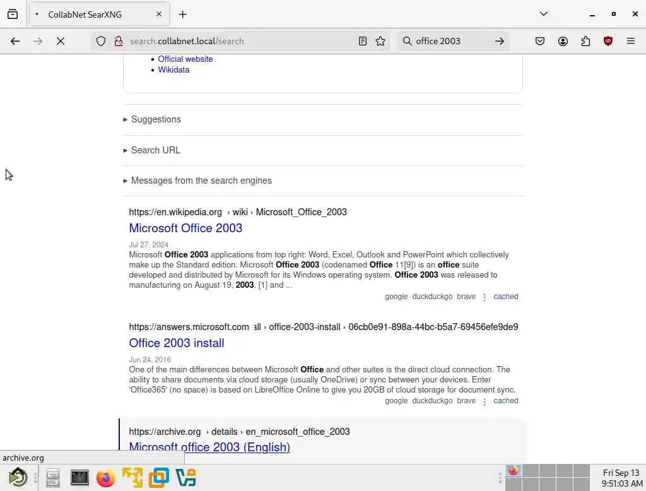Open the Office 2003 install result
The width and height of the screenshot is (646, 491).
(177, 343)
